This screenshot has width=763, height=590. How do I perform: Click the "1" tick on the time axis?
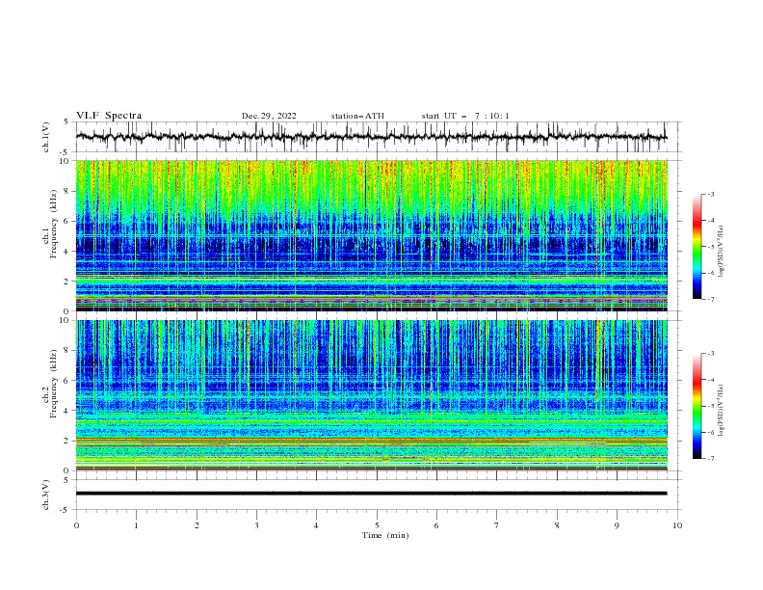tap(136, 525)
